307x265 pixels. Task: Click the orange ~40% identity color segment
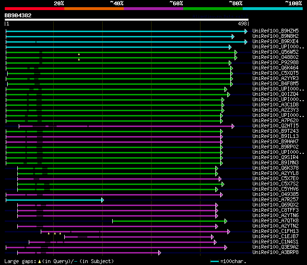[94, 9]
